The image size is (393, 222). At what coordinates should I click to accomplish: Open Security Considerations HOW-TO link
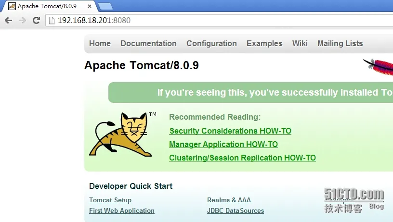point(230,131)
